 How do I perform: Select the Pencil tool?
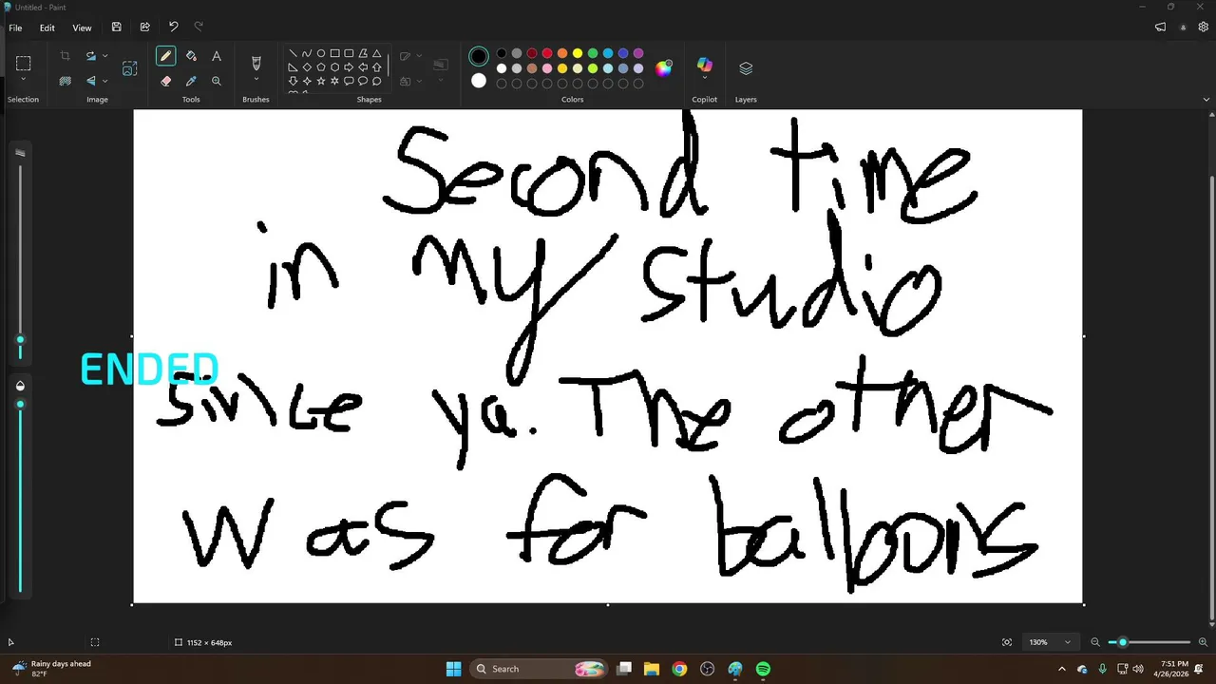click(x=166, y=56)
